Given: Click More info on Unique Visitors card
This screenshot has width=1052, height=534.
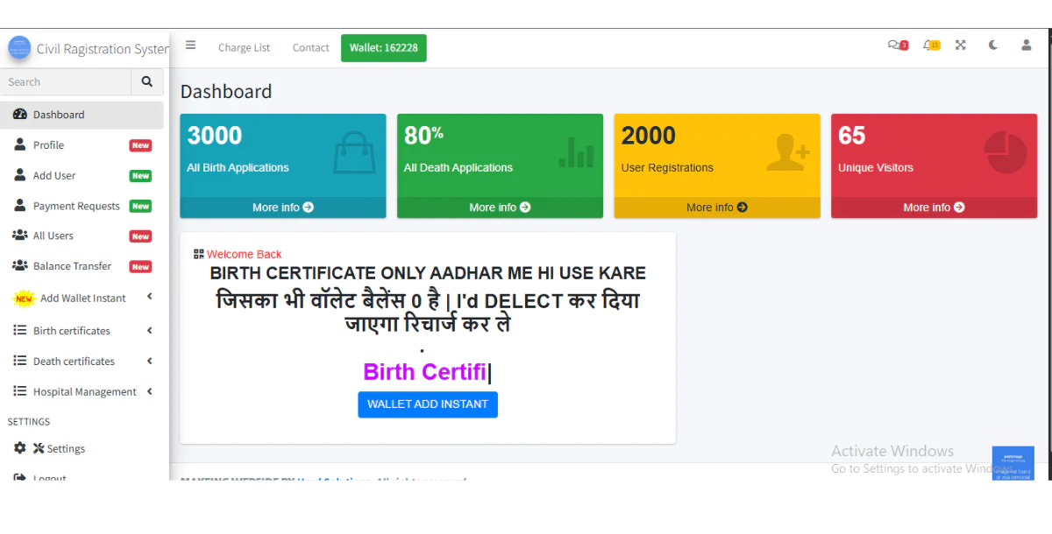Looking at the screenshot, I should tap(934, 207).
